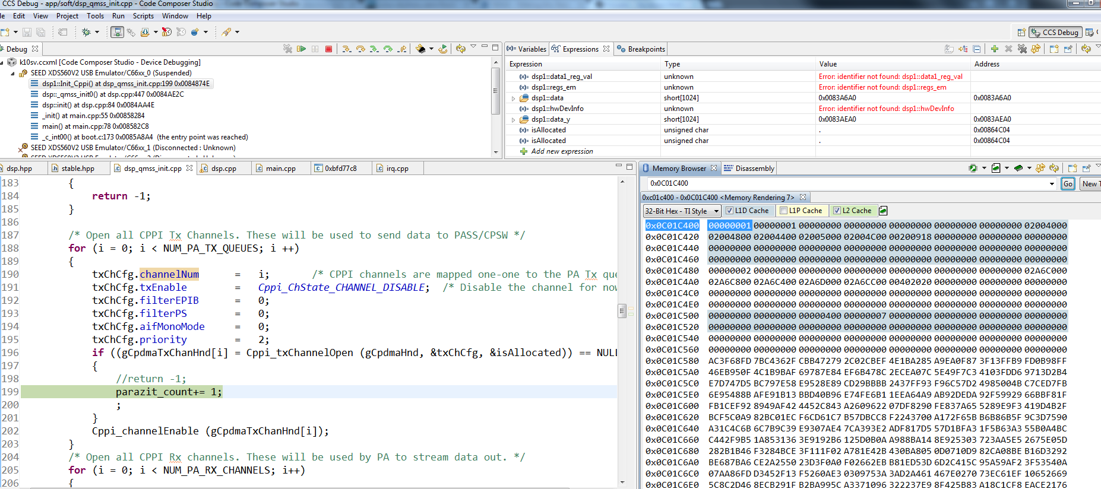Open the 32-Bit Hex - TI Style dropdown

[x=682, y=211]
